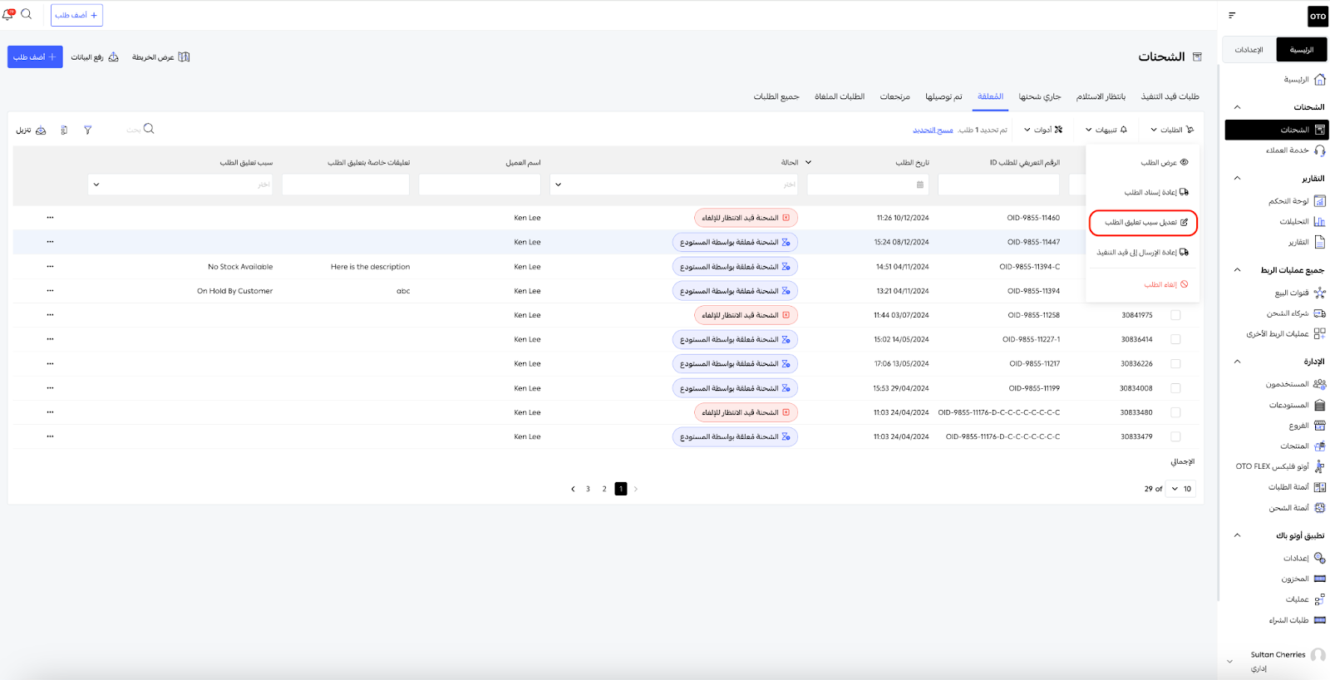The height and width of the screenshot is (680, 1330).
Task: Open the alerts (تنبيهات) dropdown
Action: point(1106,130)
